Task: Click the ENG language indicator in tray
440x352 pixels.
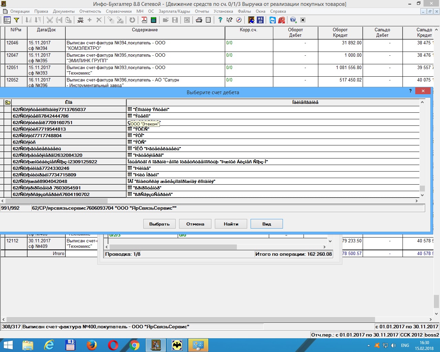Action: [x=405, y=345]
